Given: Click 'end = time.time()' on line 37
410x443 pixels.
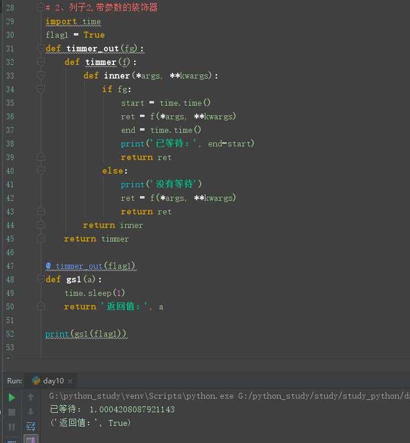Looking at the screenshot, I should 161,130.
